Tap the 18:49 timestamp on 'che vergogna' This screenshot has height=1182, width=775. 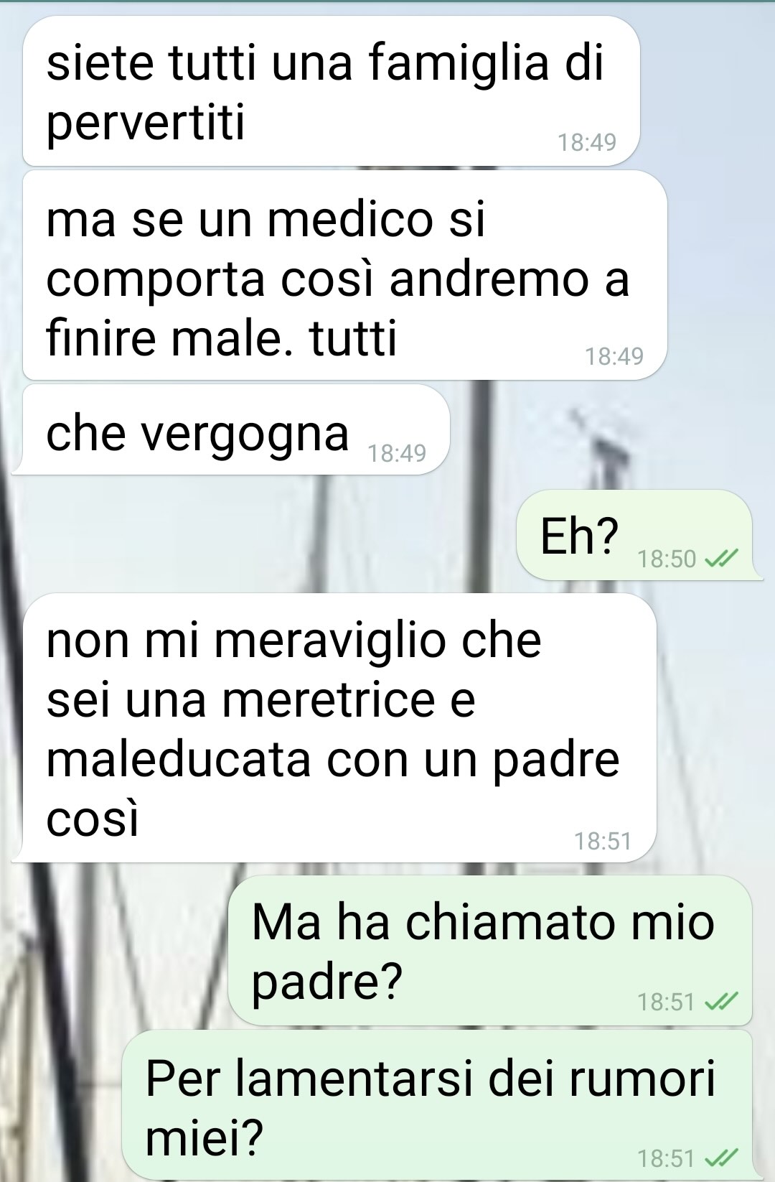click(397, 453)
